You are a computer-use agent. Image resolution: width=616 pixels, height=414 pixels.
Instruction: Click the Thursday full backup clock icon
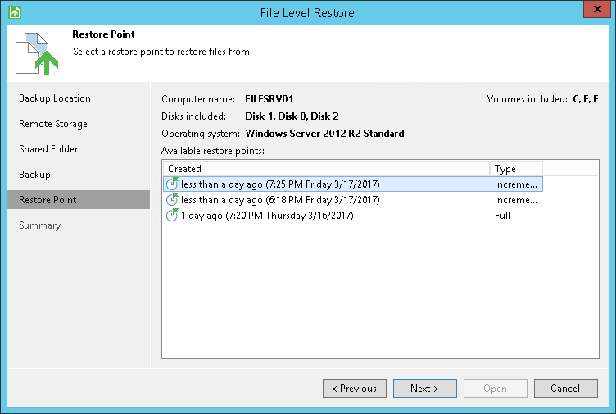click(172, 216)
